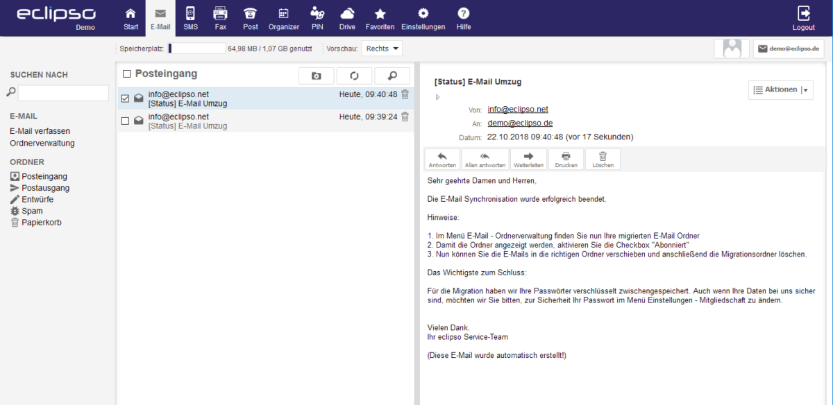Open the Organizer
833x405 pixels.
click(x=283, y=17)
